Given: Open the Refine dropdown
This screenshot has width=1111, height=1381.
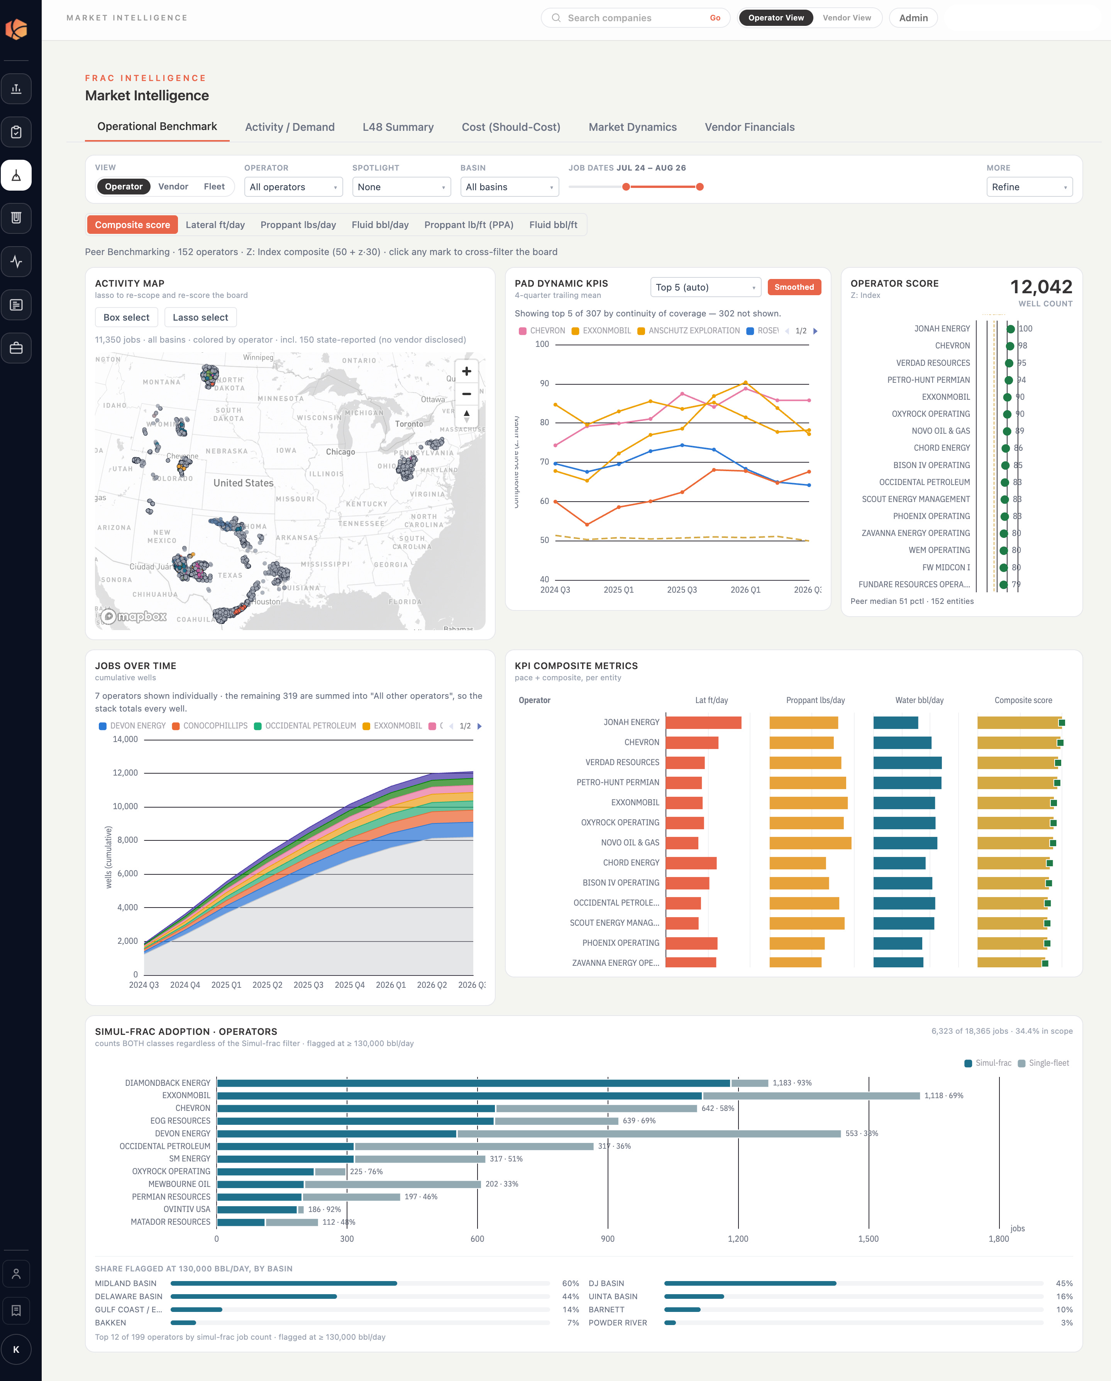Looking at the screenshot, I should pos(1030,187).
